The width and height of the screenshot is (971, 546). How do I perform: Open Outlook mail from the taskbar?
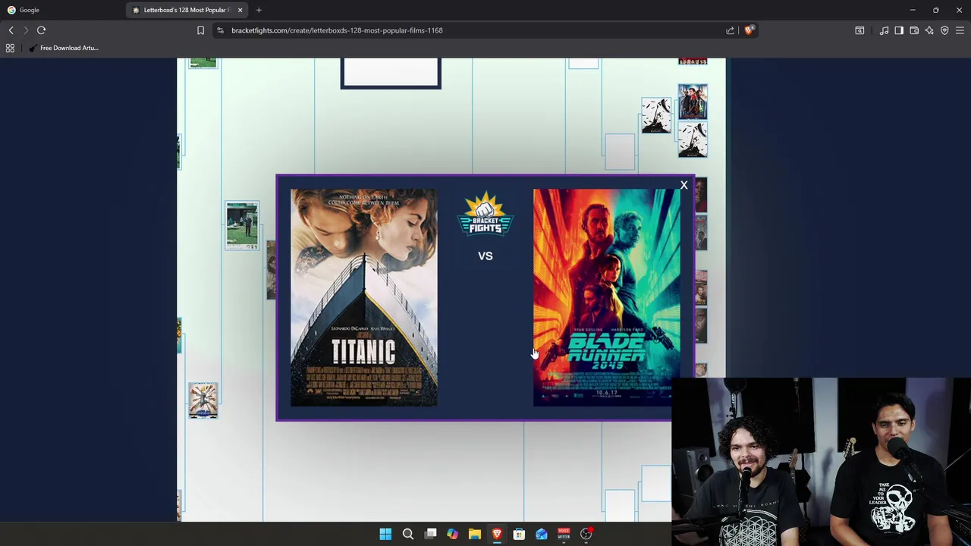pyautogui.click(x=542, y=534)
